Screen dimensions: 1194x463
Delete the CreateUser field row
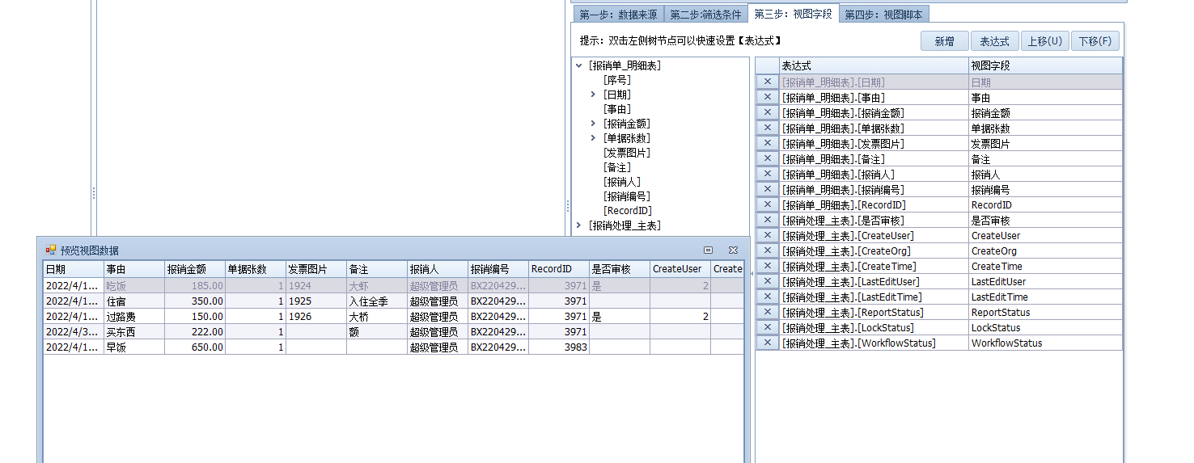click(x=767, y=236)
